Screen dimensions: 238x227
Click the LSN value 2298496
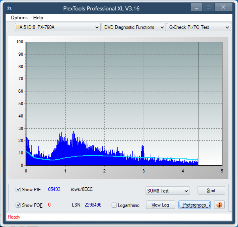click(93, 205)
